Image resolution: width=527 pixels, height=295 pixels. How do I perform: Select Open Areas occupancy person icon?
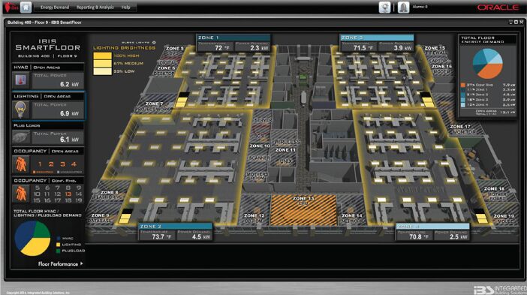[x=21, y=164]
